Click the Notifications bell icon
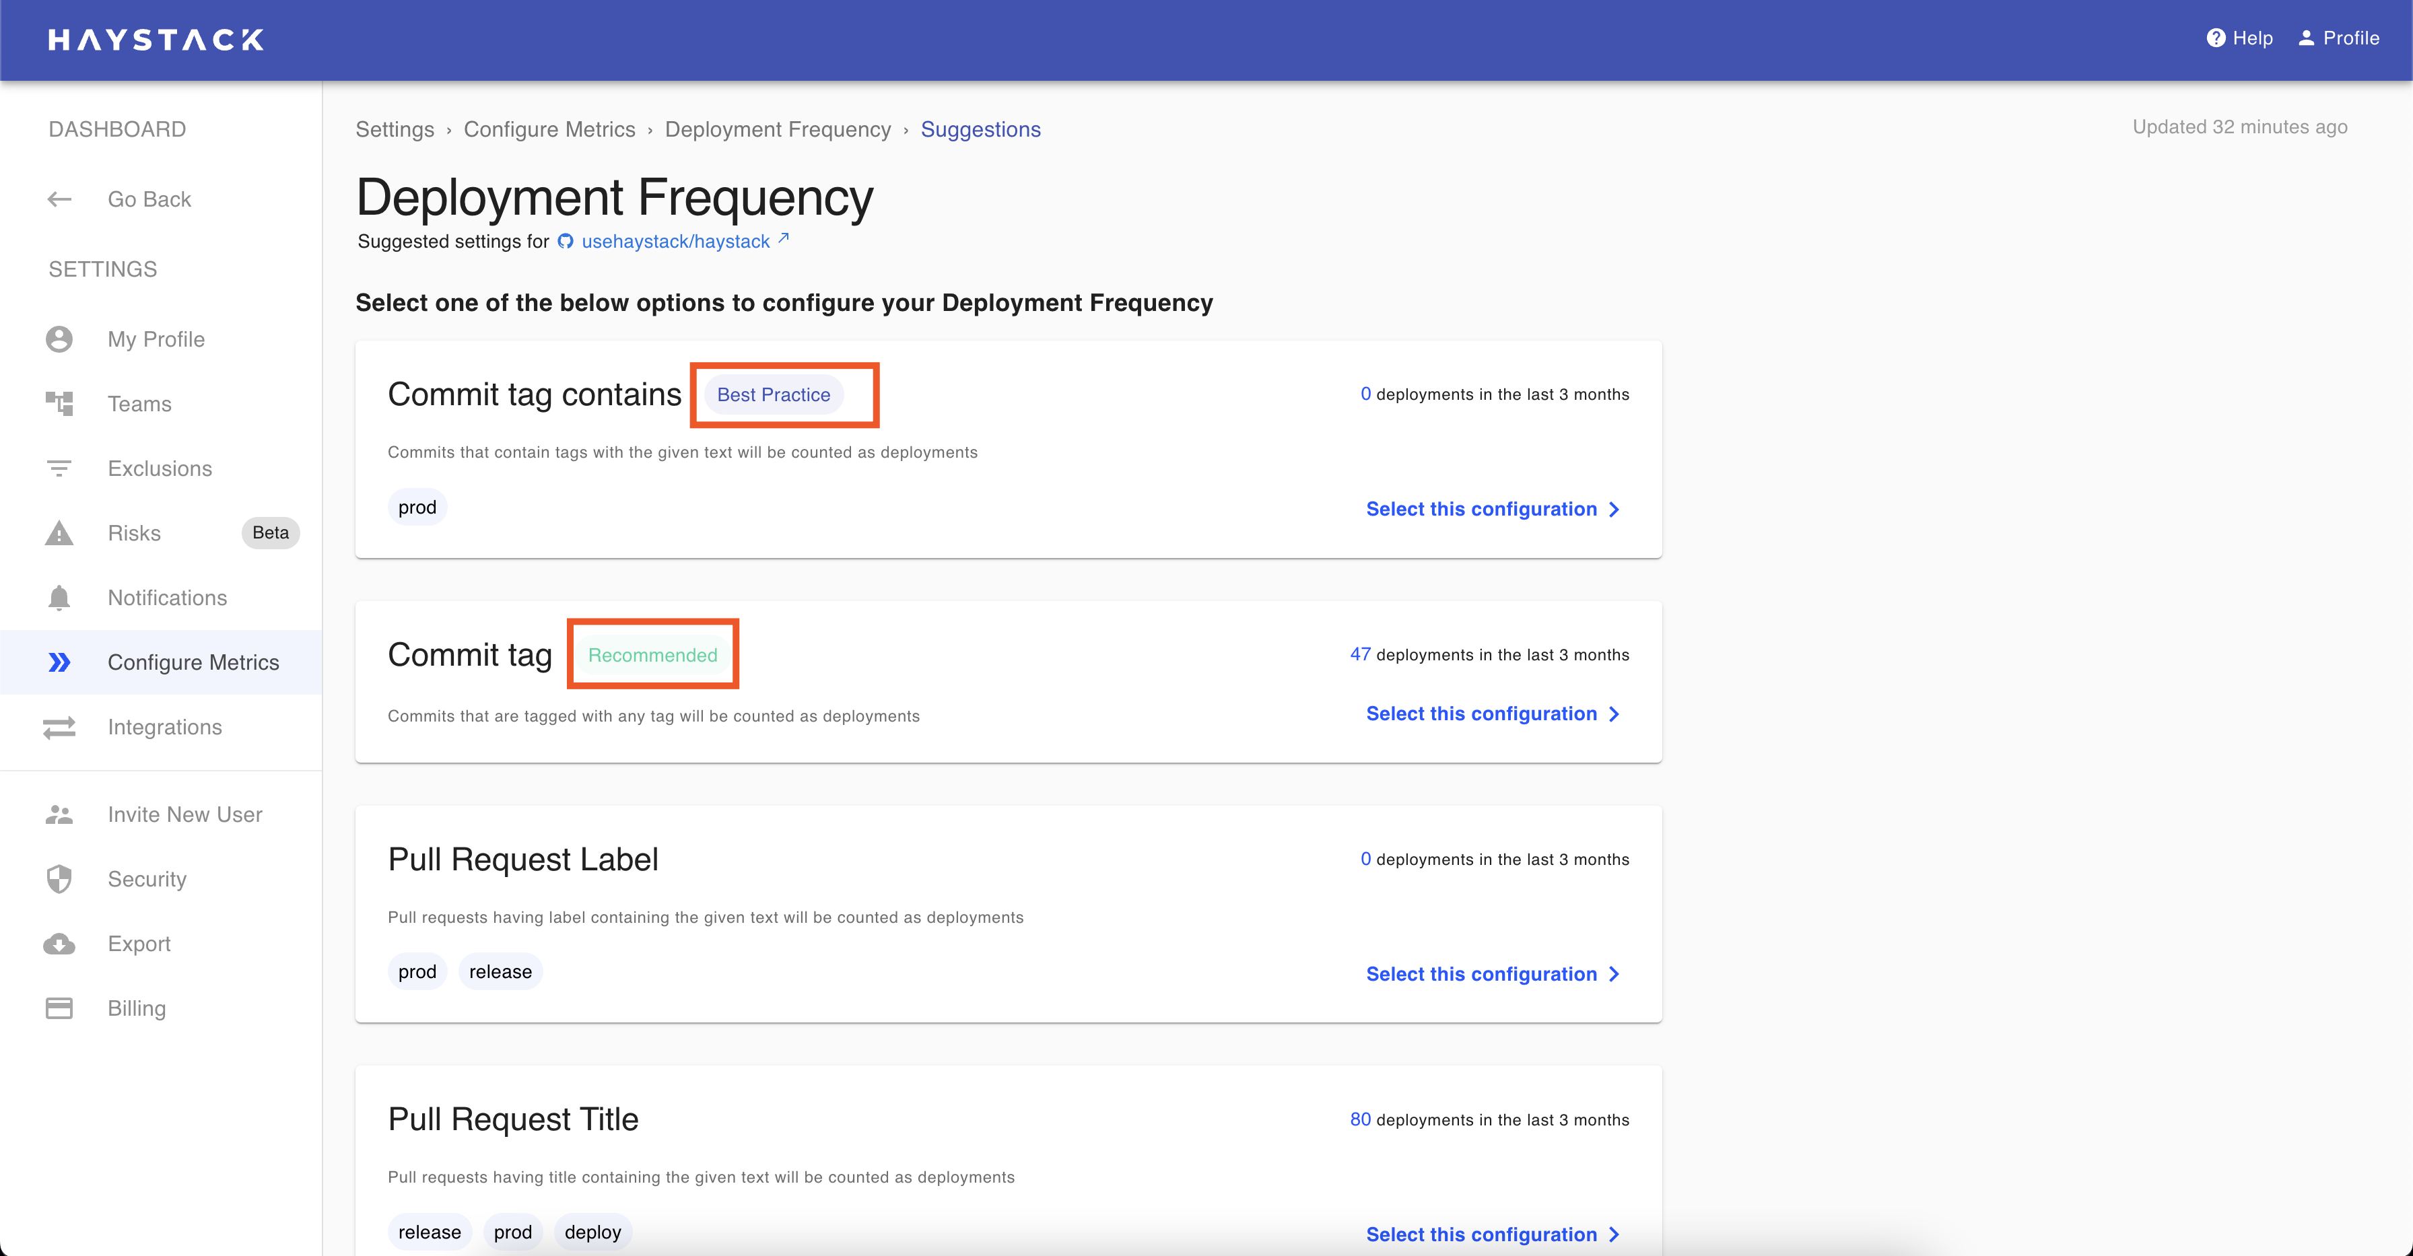Viewport: 2413px width, 1256px height. click(59, 598)
